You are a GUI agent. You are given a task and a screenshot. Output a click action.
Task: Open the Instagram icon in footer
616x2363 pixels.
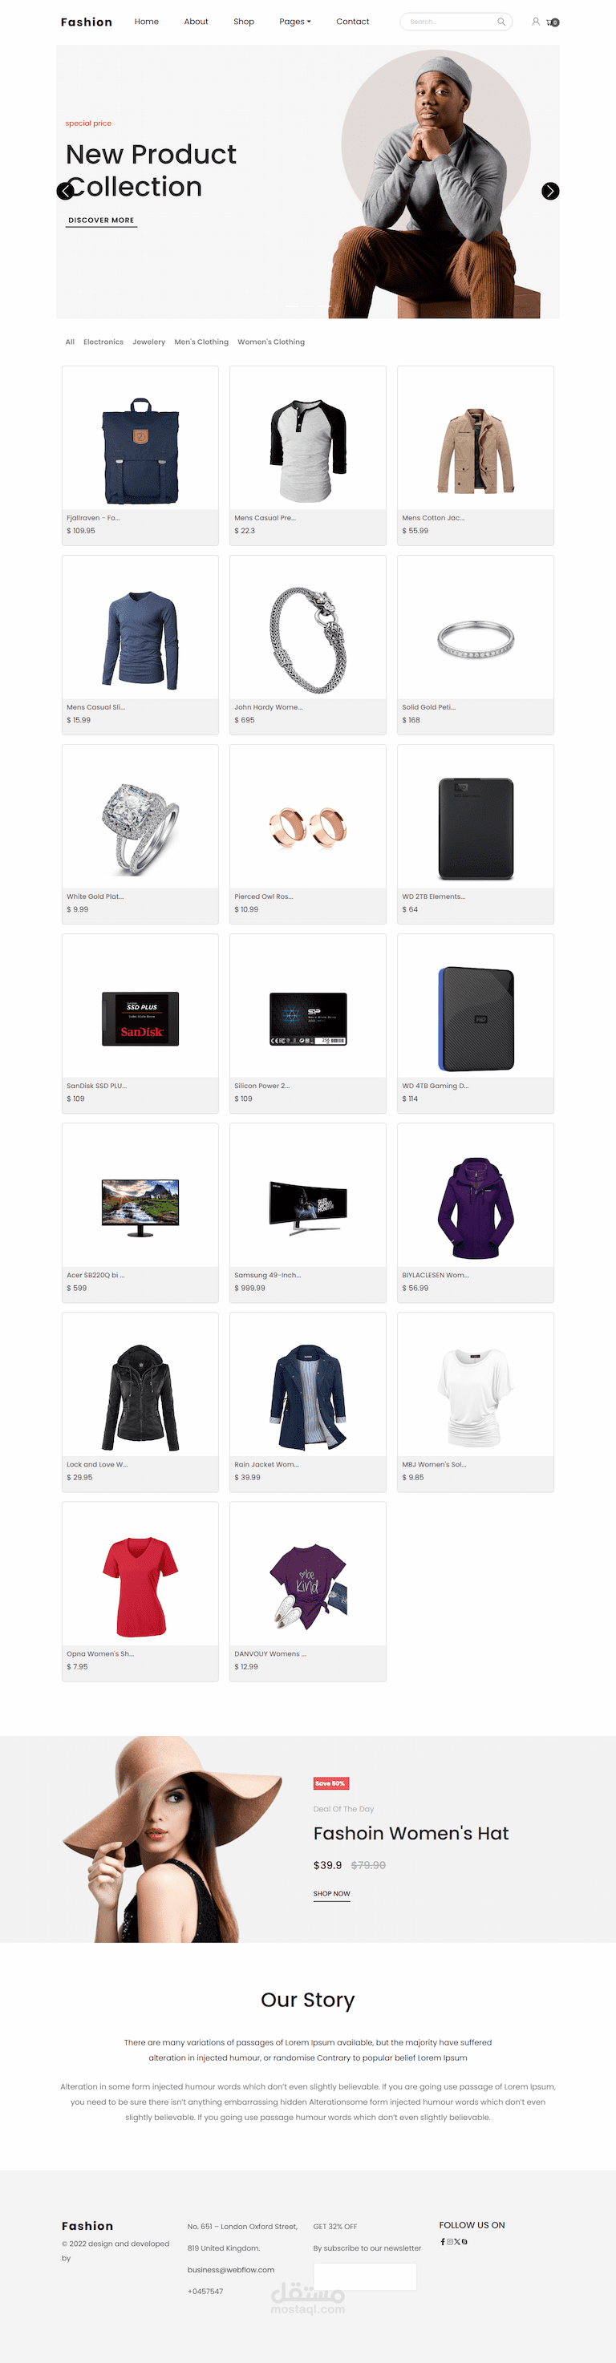coord(450,2242)
